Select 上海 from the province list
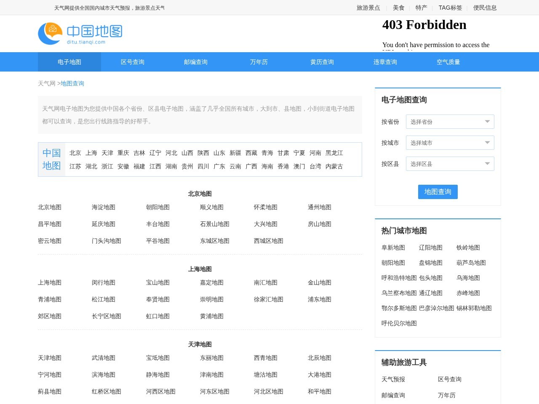Image resolution: width=539 pixels, height=404 pixels. (91, 153)
